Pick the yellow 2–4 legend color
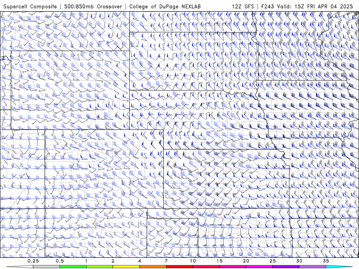The width and height of the screenshot is (359, 269). pyautogui.click(x=126, y=267)
